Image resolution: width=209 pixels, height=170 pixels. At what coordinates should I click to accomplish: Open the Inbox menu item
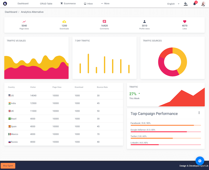pos(88,4)
